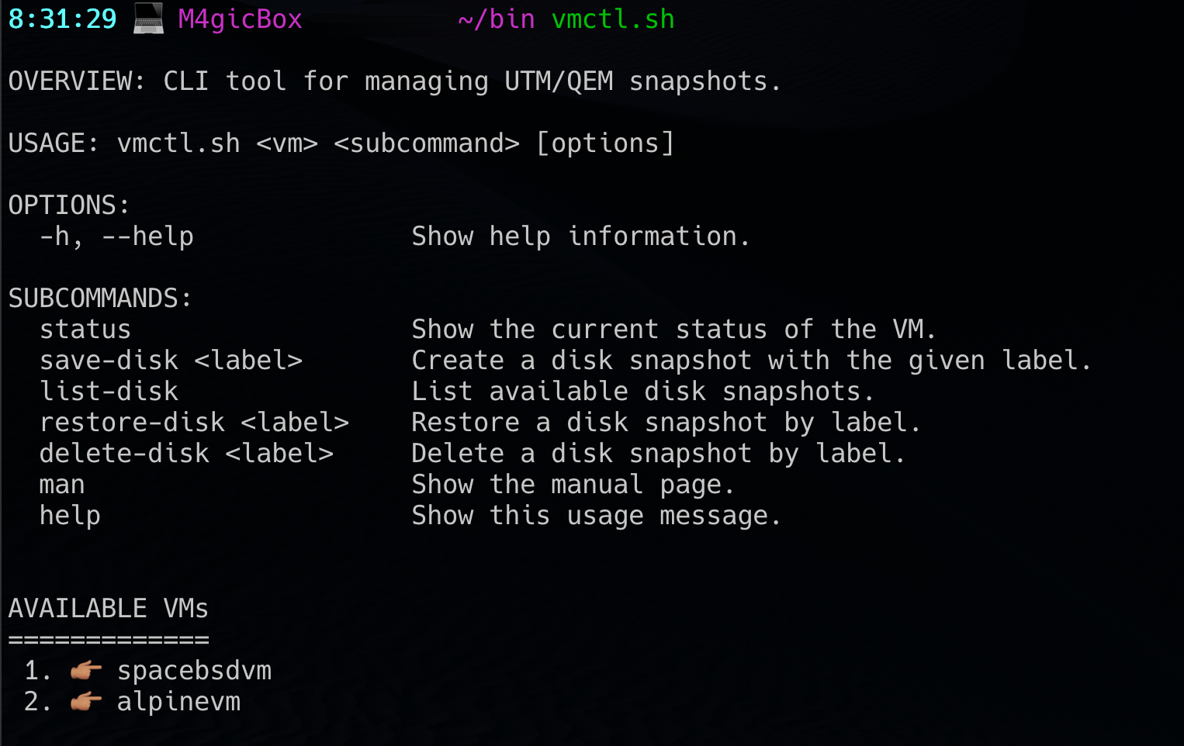Select the alpinevm VM name

(178, 701)
